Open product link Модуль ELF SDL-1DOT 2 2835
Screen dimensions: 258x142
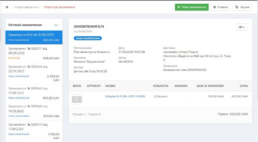[125, 97]
